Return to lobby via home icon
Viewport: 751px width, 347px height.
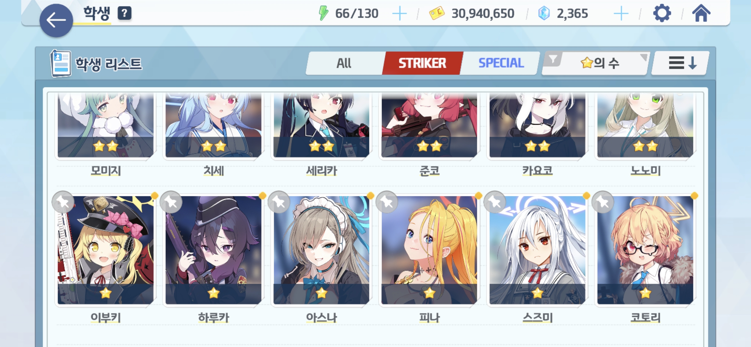701,13
